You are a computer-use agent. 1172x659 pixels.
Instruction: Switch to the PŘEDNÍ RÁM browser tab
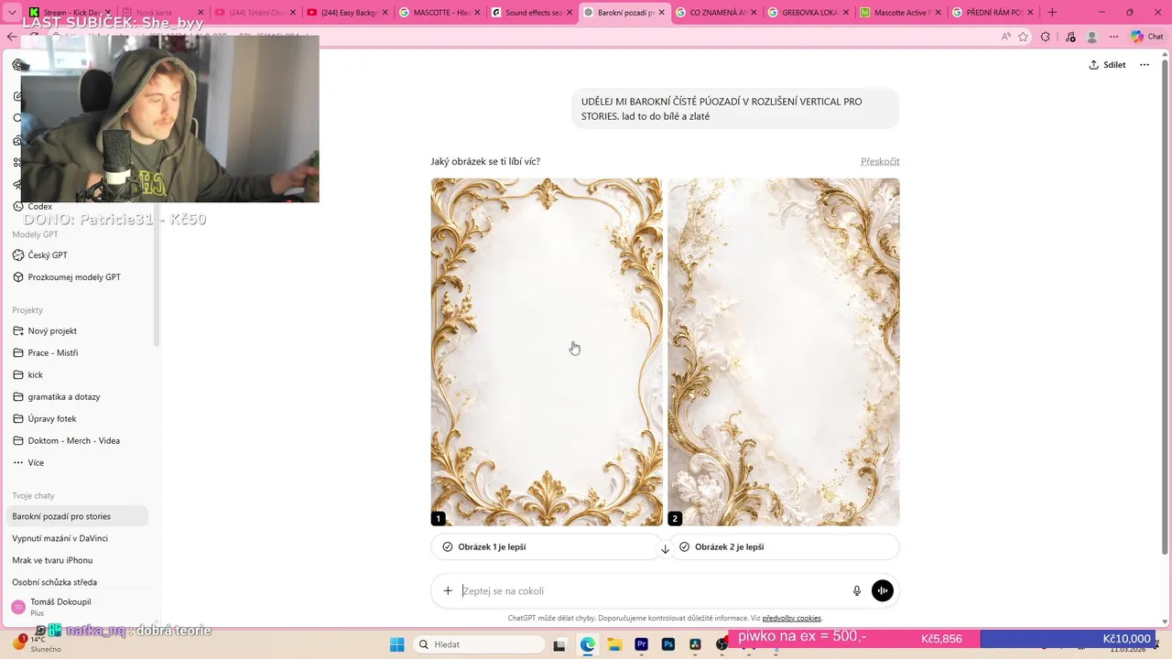click(993, 13)
